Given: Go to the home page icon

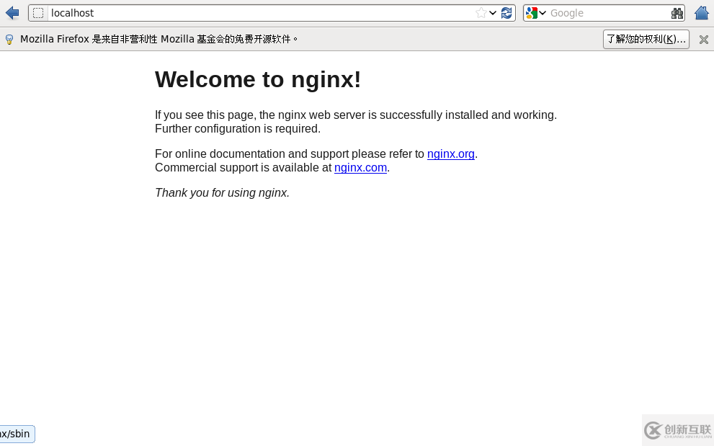Looking at the screenshot, I should pyautogui.click(x=702, y=13).
